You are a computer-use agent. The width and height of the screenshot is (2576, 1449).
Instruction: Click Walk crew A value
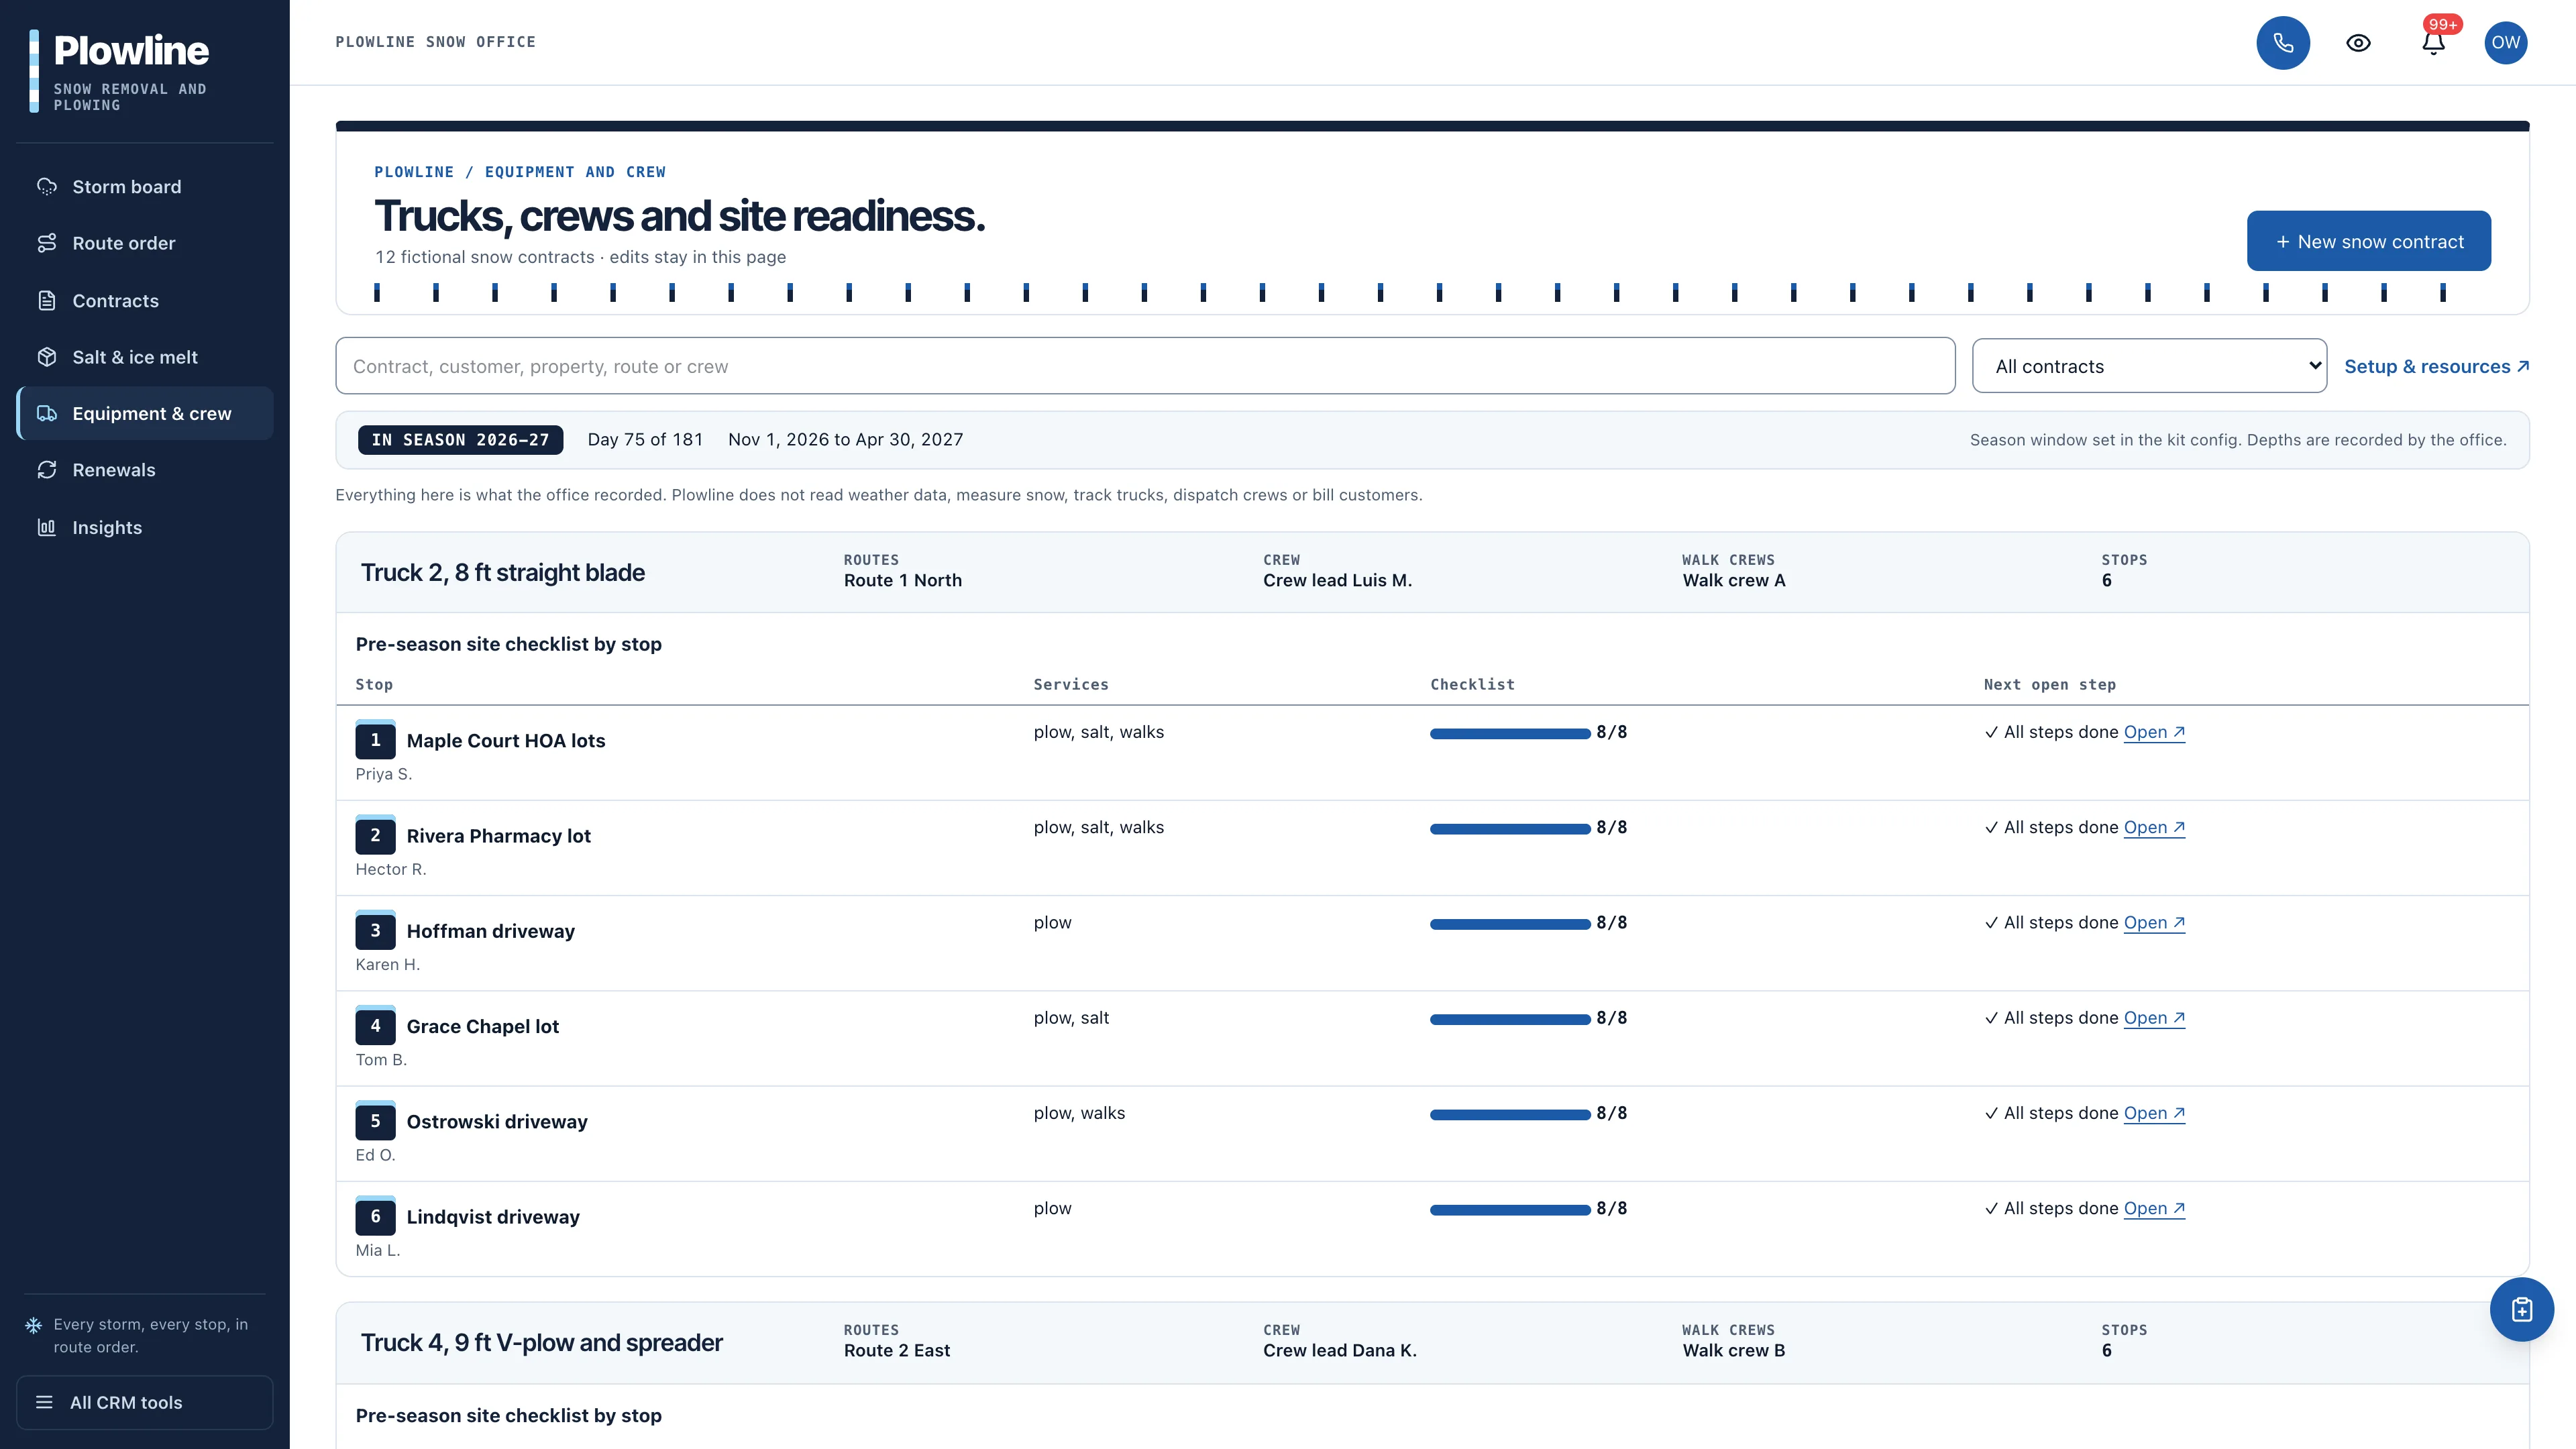[x=1733, y=580]
